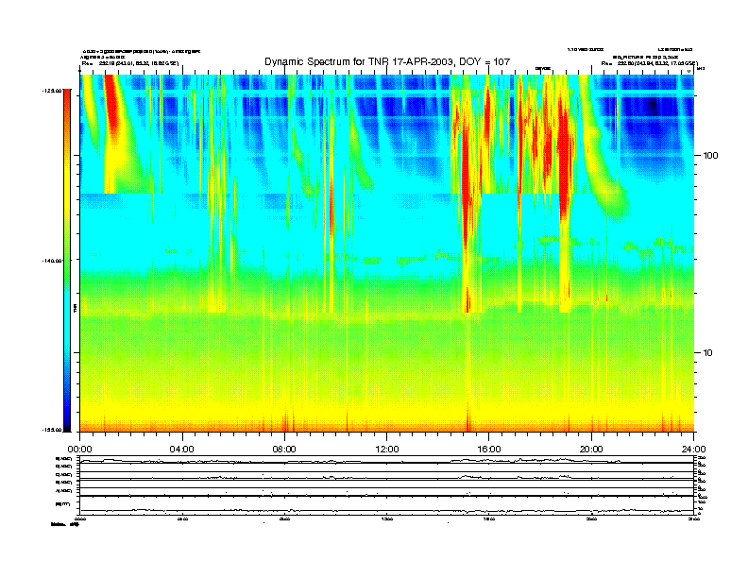Click the plot title 'Dynamic Spectrum for TNR 17-APR-2003'
The height and width of the screenshot is (578, 748).
click(x=387, y=61)
